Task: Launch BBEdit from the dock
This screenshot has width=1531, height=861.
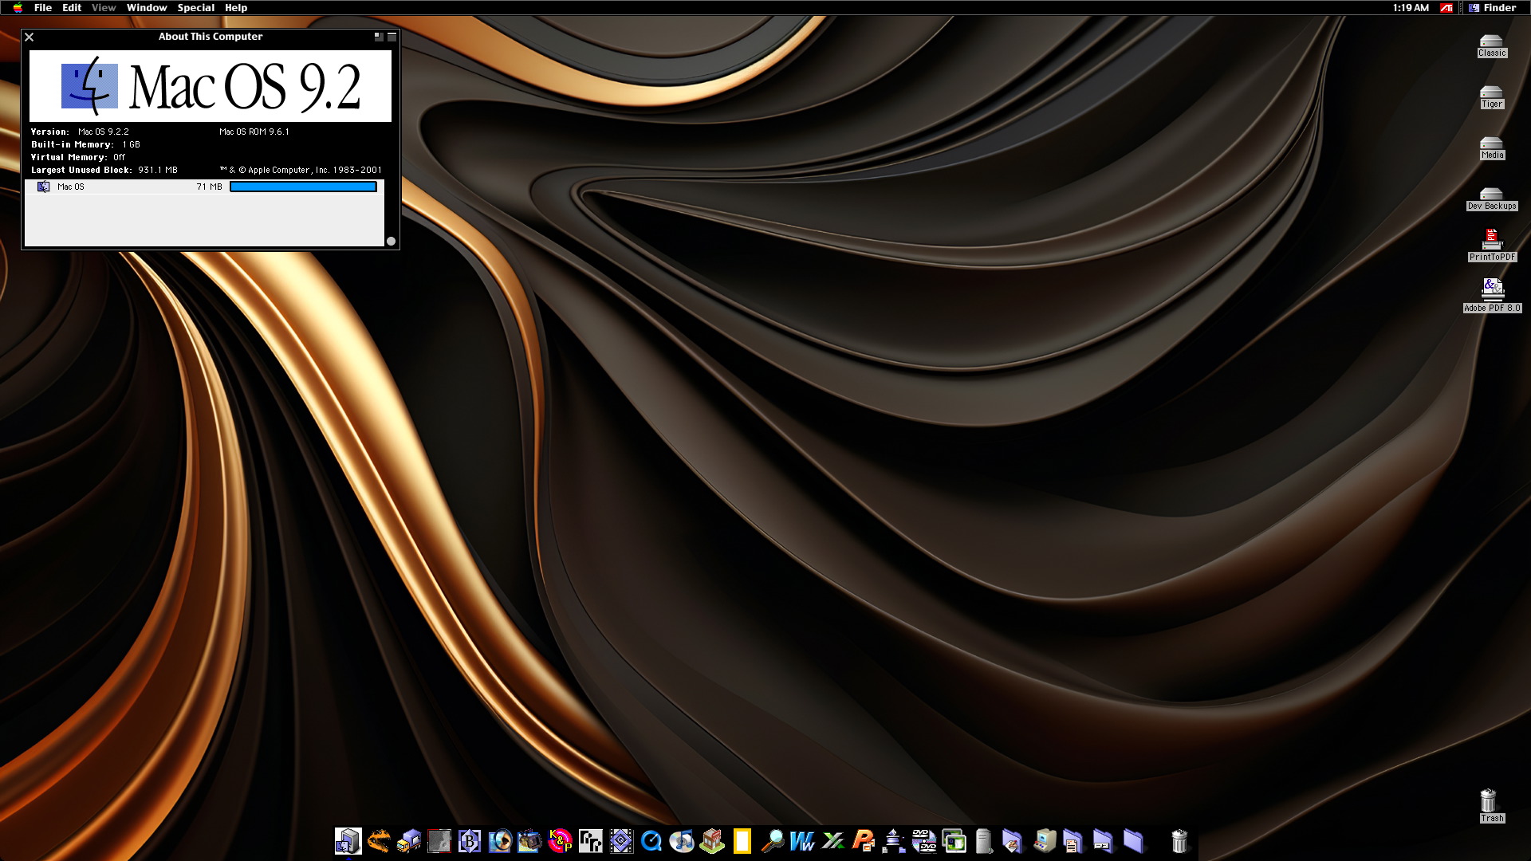Action: click(470, 841)
